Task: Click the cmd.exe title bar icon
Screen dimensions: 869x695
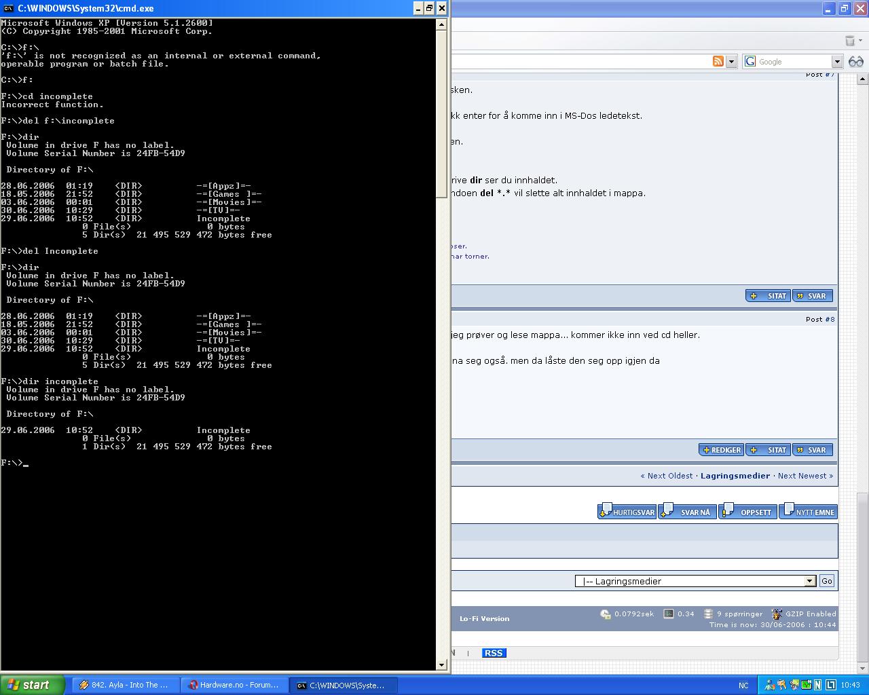Action: 8,8
